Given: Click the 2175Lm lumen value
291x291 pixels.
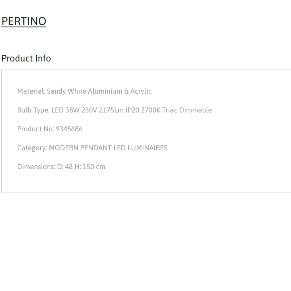Looking at the screenshot, I should click(x=111, y=110).
